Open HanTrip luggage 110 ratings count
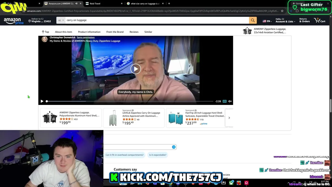This screenshot has height=187, width=332. pyautogui.click(x=202, y=119)
